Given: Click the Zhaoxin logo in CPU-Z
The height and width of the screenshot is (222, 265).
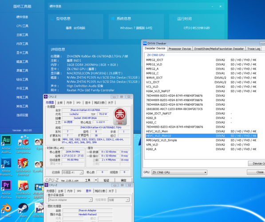Looking at the screenshot, I should coord(120,116).
